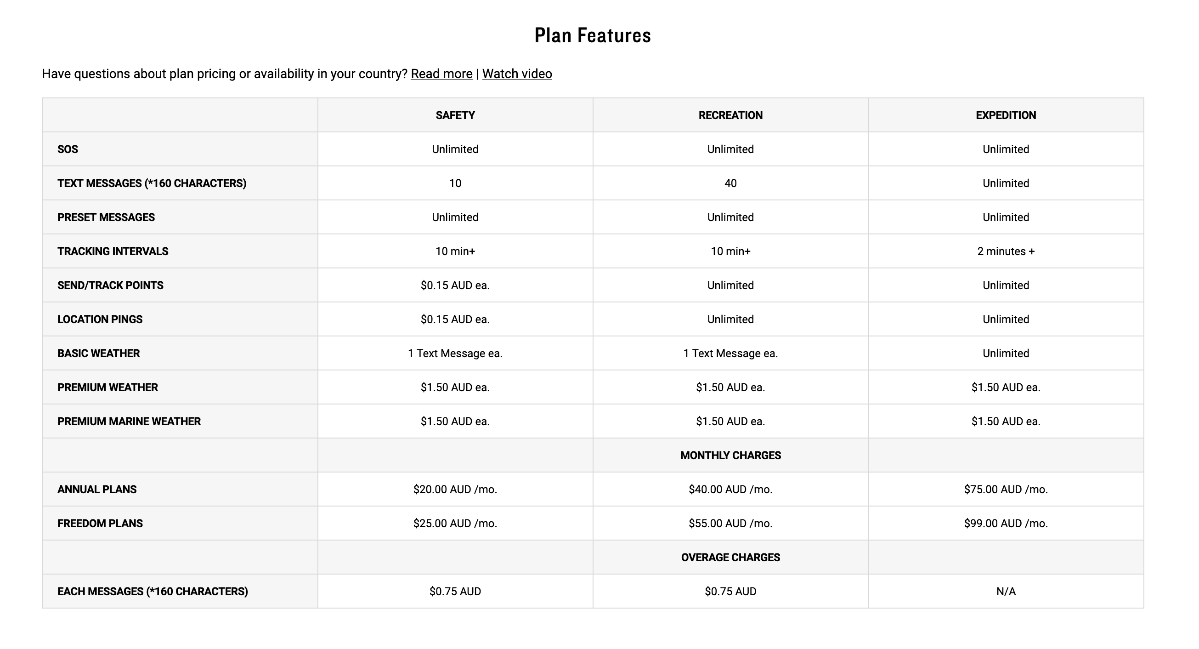Viewport: 1199px width, 649px height.
Task: Click the OVERAGE CHARGES section header
Action: [x=730, y=557]
